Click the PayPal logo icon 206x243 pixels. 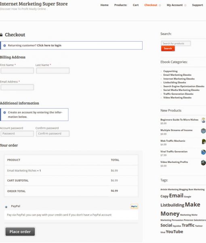tap(134, 206)
